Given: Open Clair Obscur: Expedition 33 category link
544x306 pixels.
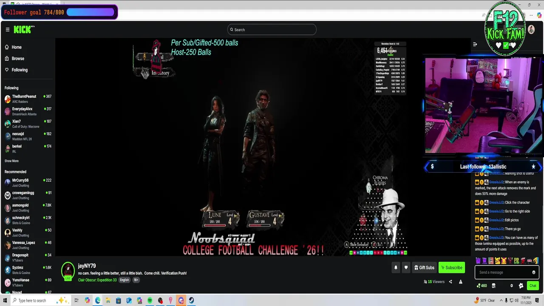Looking at the screenshot, I should point(97,280).
